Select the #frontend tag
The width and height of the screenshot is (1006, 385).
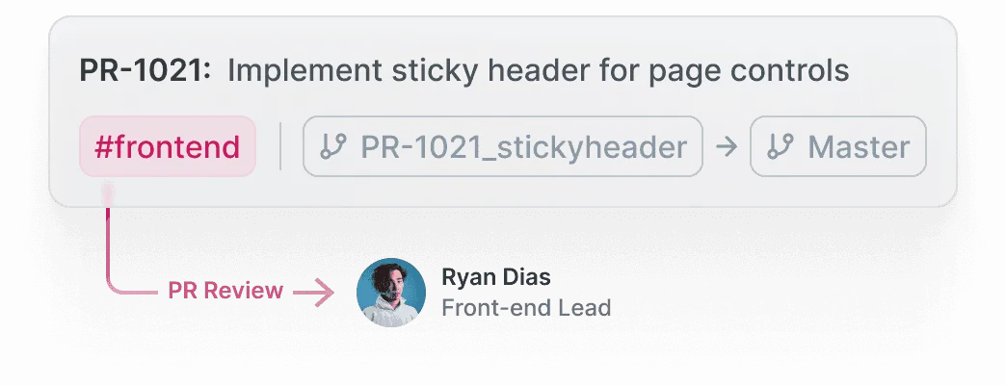click(x=168, y=146)
